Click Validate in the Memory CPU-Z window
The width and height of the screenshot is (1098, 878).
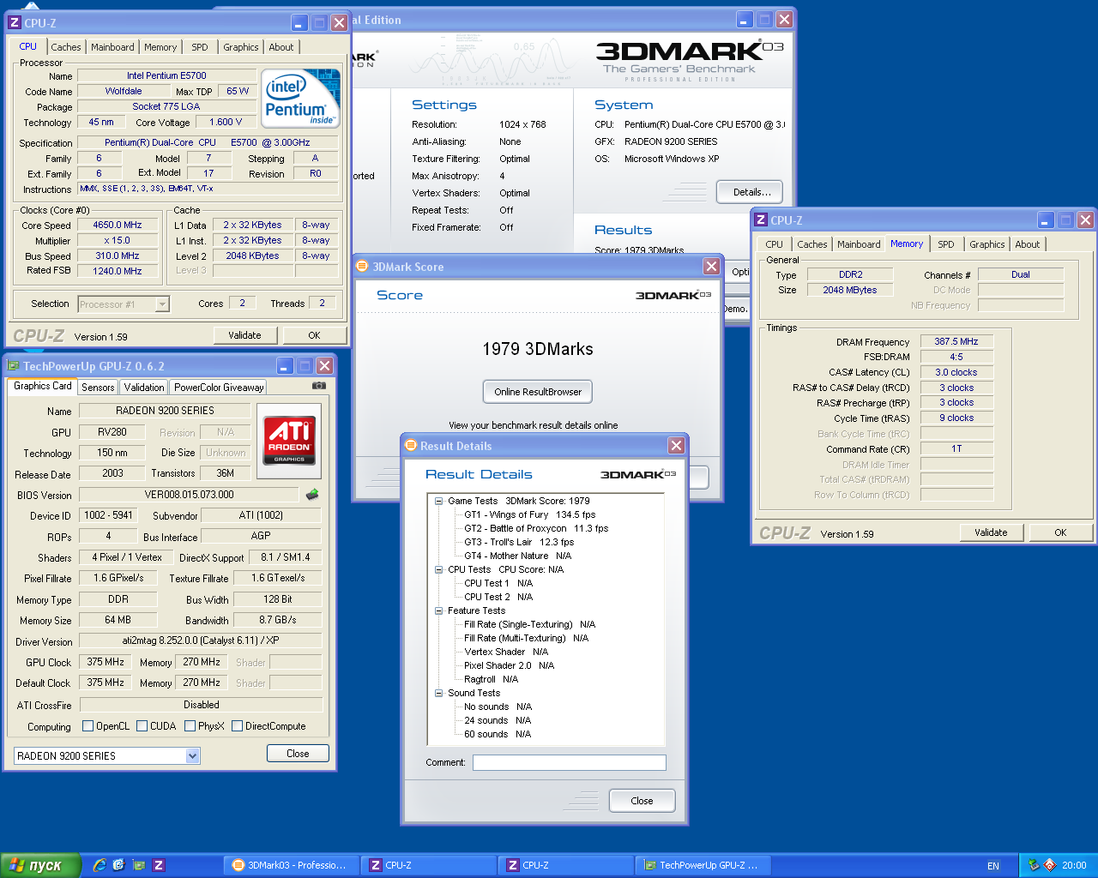coord(991,532)
